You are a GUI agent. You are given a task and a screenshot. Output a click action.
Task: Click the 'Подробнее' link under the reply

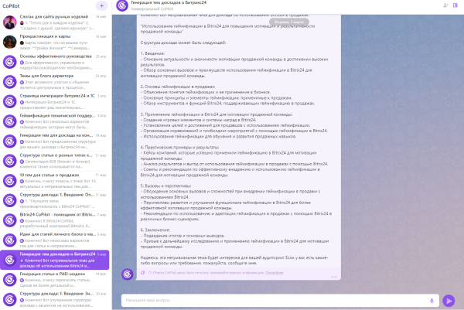[x=274, y=273]
